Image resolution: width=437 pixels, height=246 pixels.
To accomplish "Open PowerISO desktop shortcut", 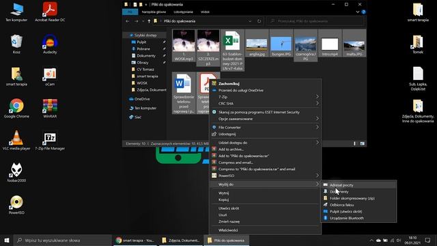I will [x=16, y=204].
